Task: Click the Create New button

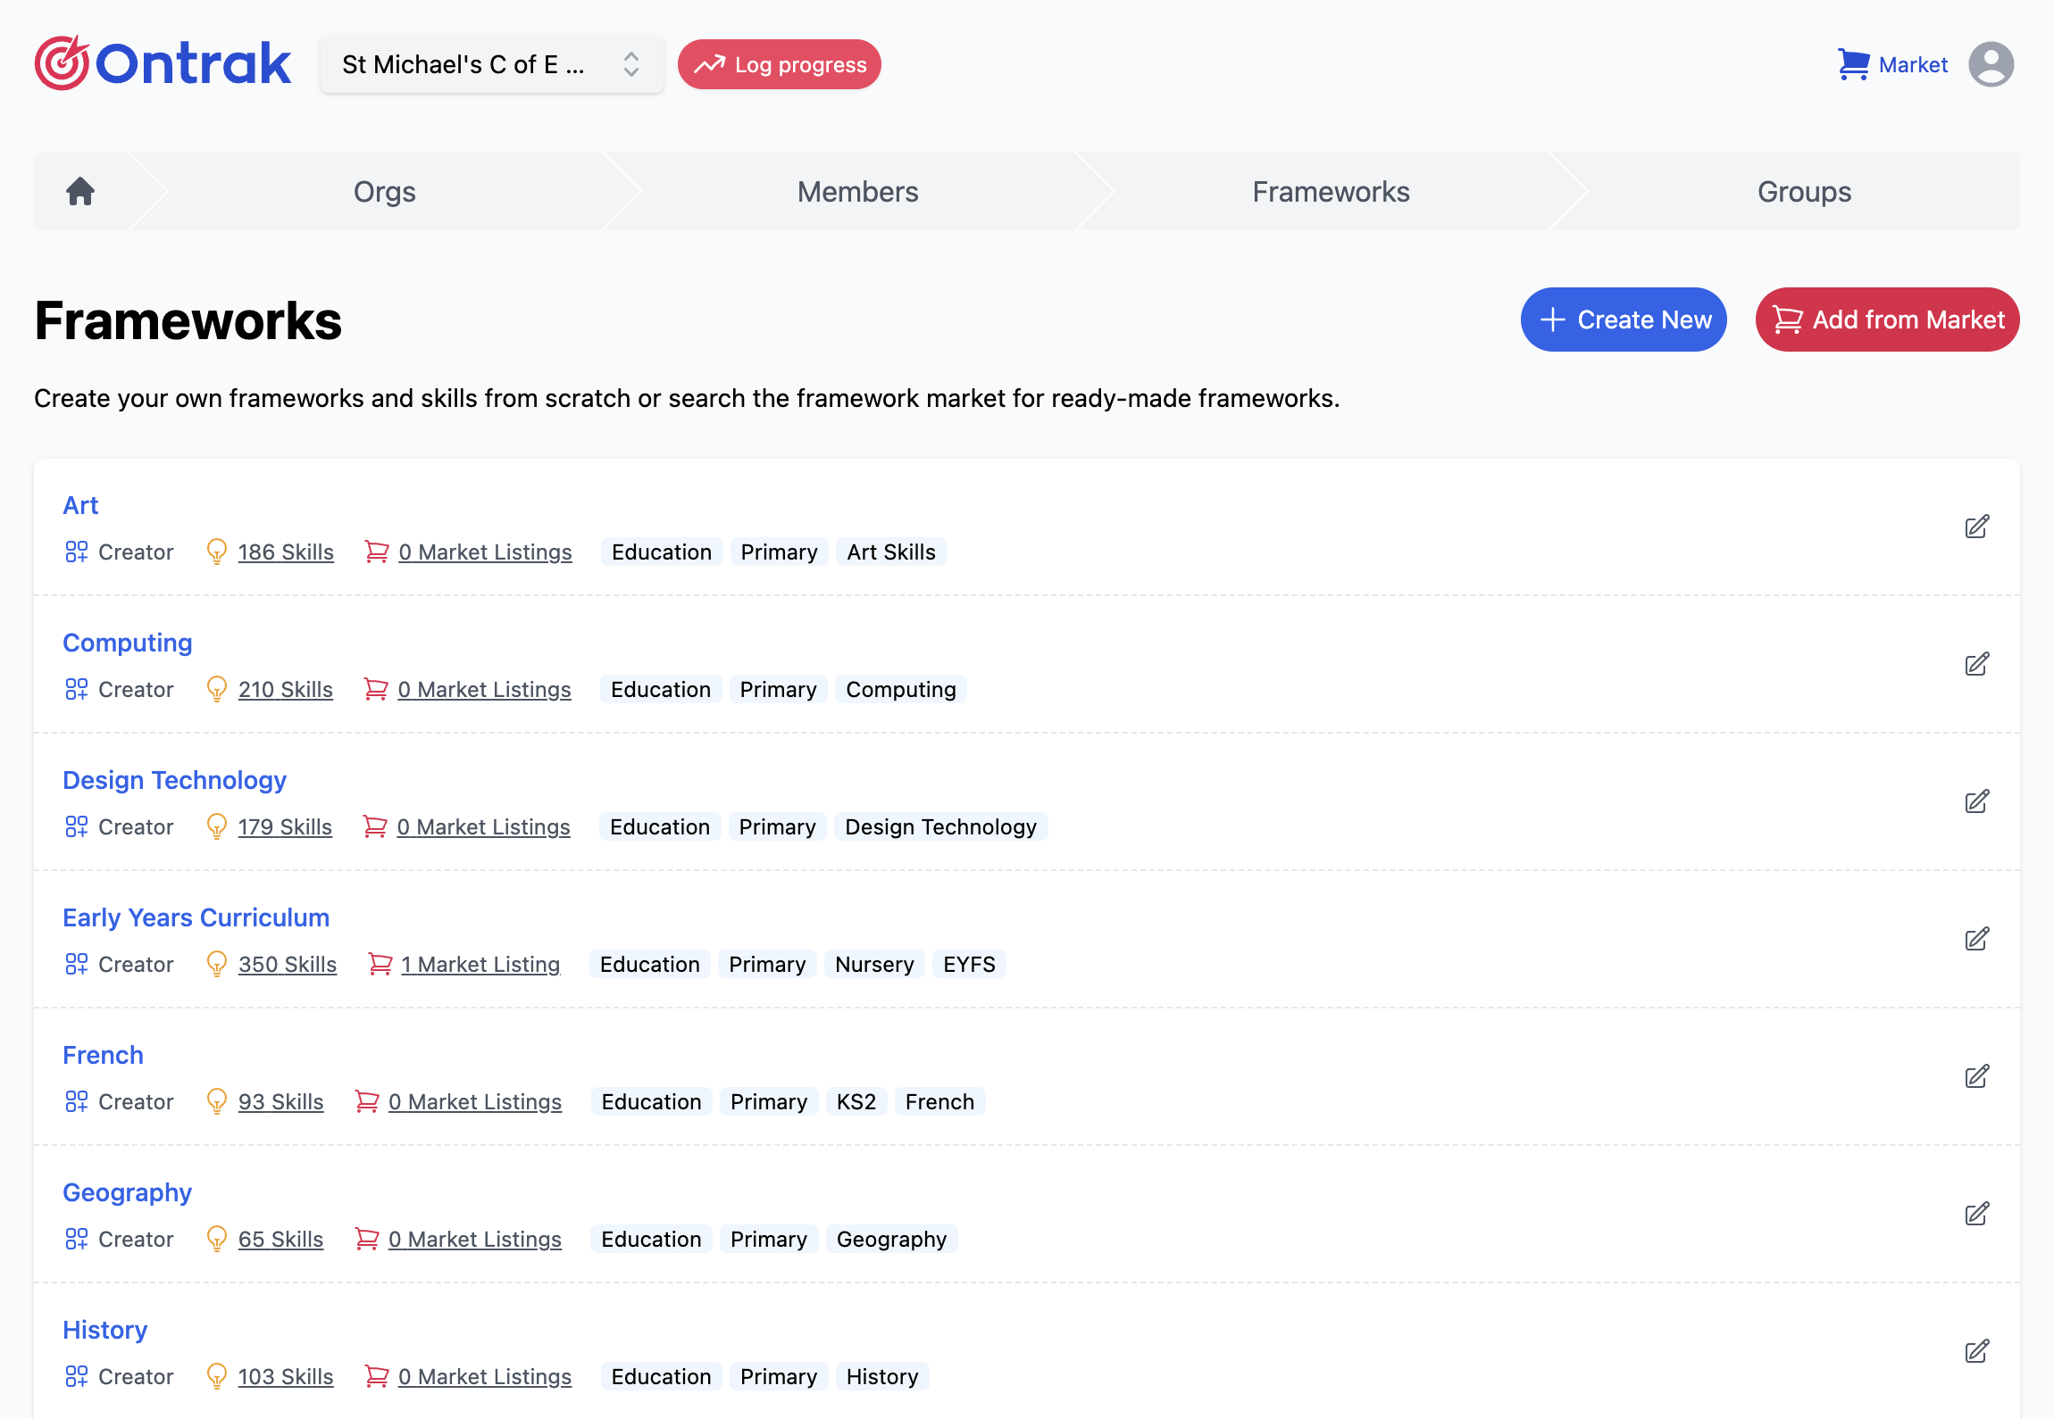Action: click(1624, 319)
